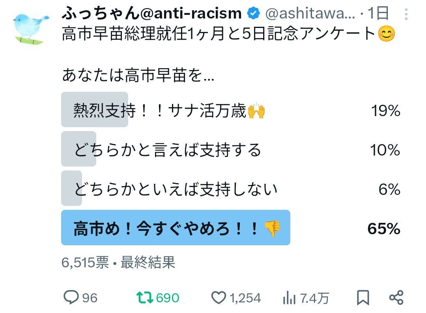Screen dimensions: 426x313
Task: Click the blue verified checkmark badge
Action: [x=253, y=14]
